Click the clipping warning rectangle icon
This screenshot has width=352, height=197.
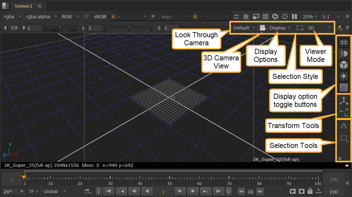pyautogui.click(x=236, y=17)
